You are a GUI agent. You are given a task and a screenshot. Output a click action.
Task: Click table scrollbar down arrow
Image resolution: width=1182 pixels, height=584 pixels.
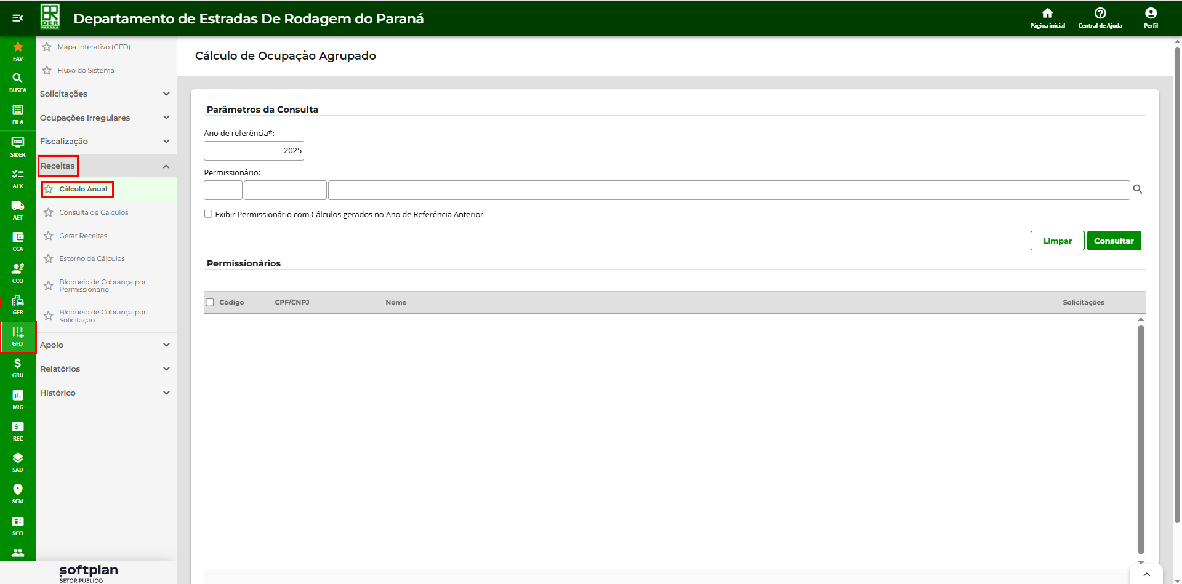click(x=1141, y=562)
